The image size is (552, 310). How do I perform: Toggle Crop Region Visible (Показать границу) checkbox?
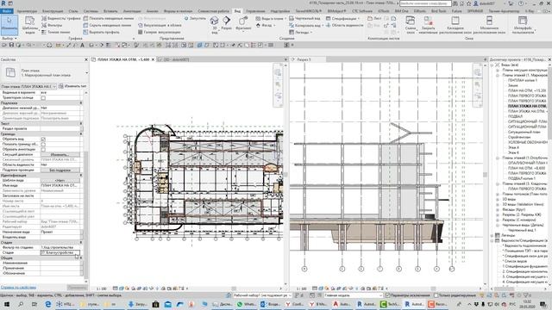tap(43, 144)
